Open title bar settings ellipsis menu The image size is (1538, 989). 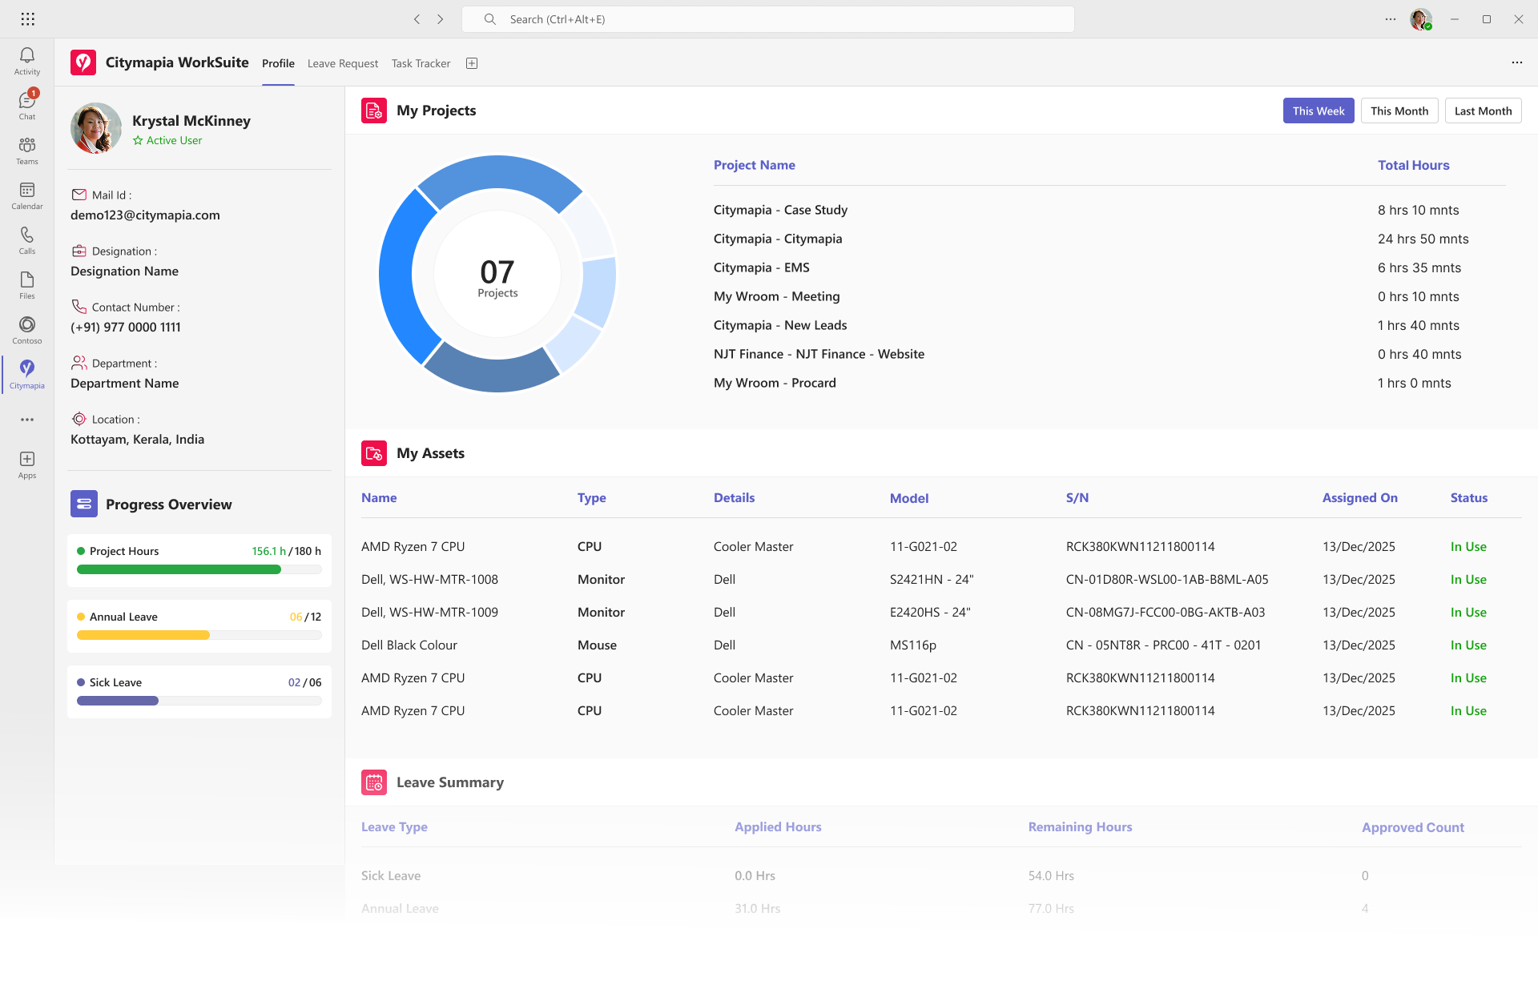pyautogui.click(x=1391, y=19)
